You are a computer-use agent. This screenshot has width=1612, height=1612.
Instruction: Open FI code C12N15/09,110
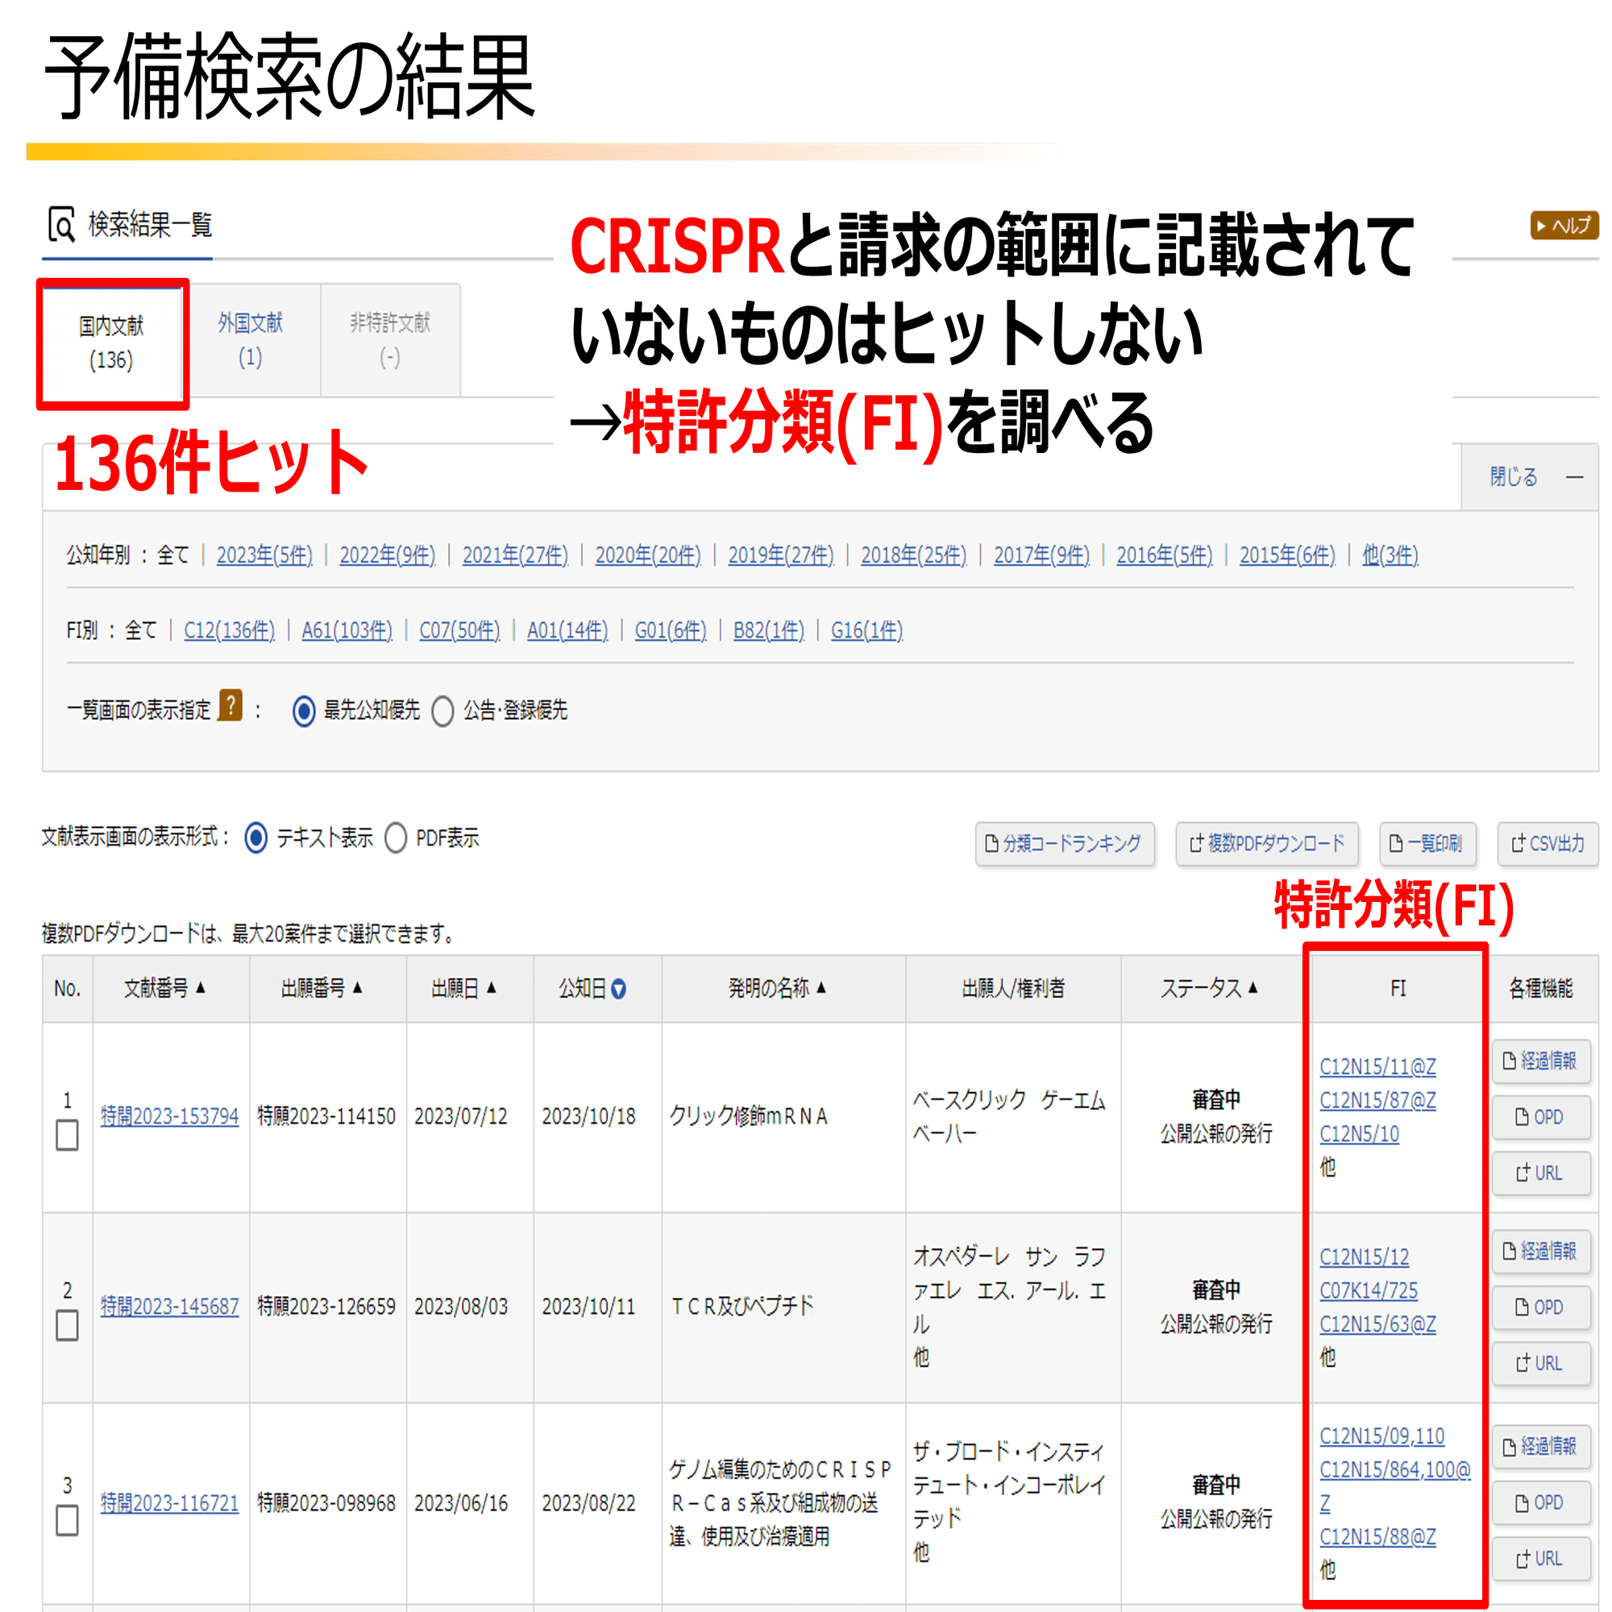(x=1381, y=1436)
